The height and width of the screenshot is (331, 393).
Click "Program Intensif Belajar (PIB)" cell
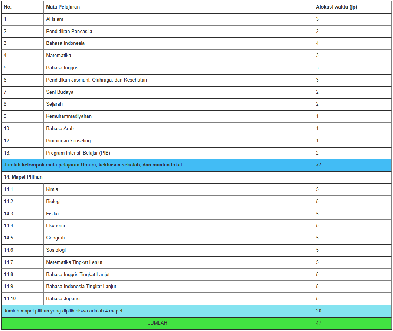pos(78,153)
